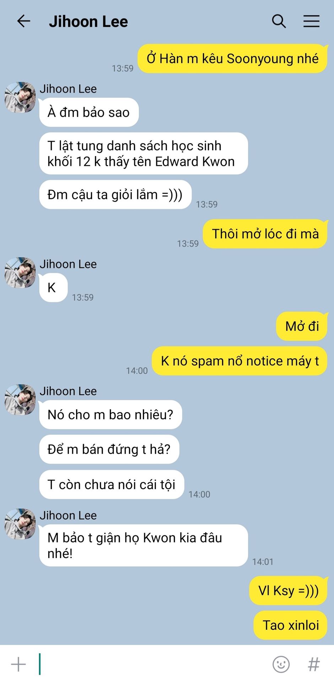The height and width of the screenshot is (682, 334).
Task: Tap the hashtag search icon
Action: (x=313, y=664)
